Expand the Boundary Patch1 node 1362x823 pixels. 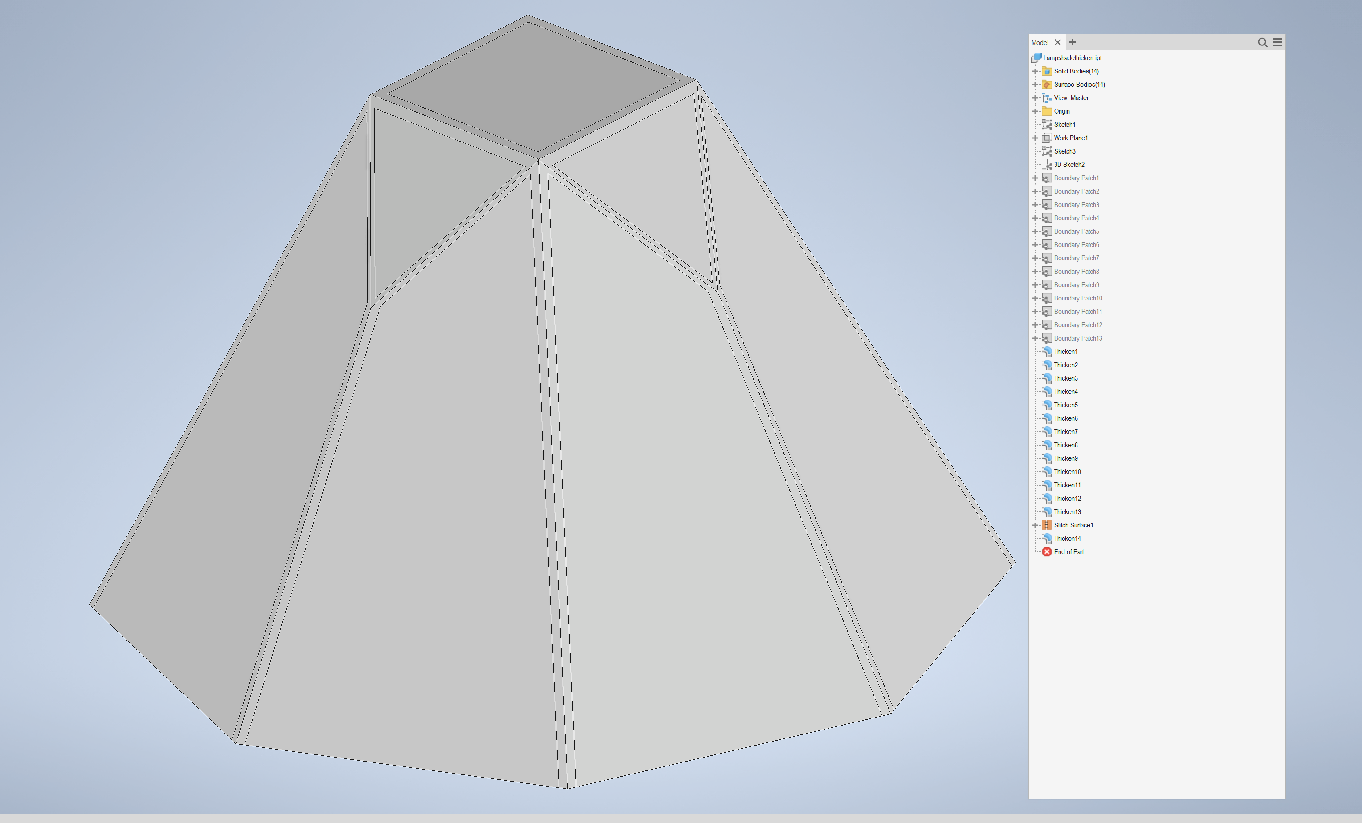point(1036,178)
